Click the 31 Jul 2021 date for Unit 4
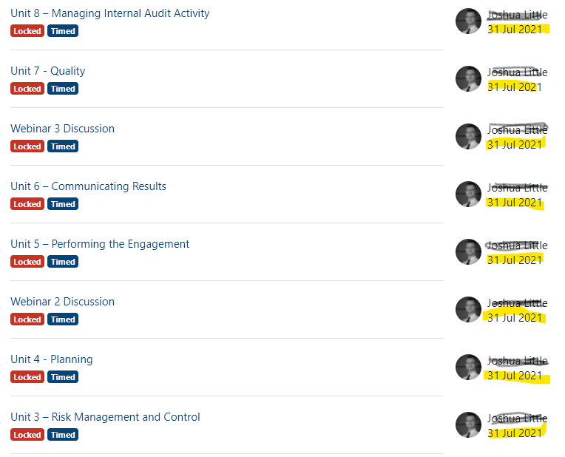565x457 pixels. tap(515, 376)
